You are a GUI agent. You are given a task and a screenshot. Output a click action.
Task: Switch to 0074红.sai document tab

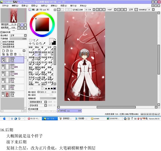pyautogui.click(x=69, y=111)
